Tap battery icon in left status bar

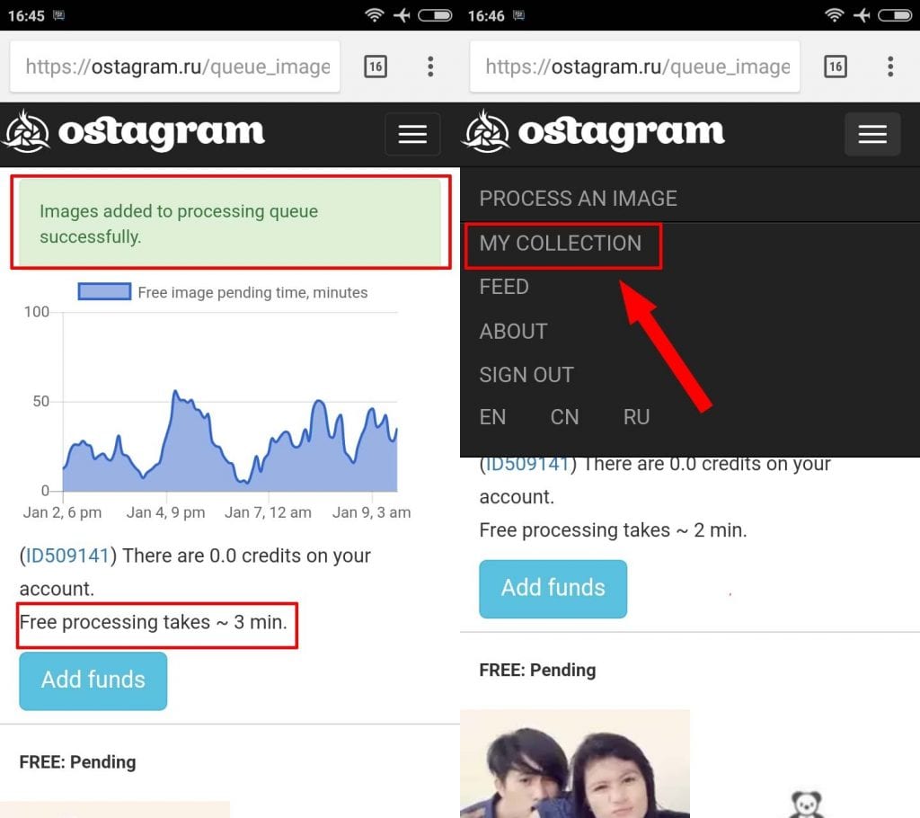[x=435, y=15]
